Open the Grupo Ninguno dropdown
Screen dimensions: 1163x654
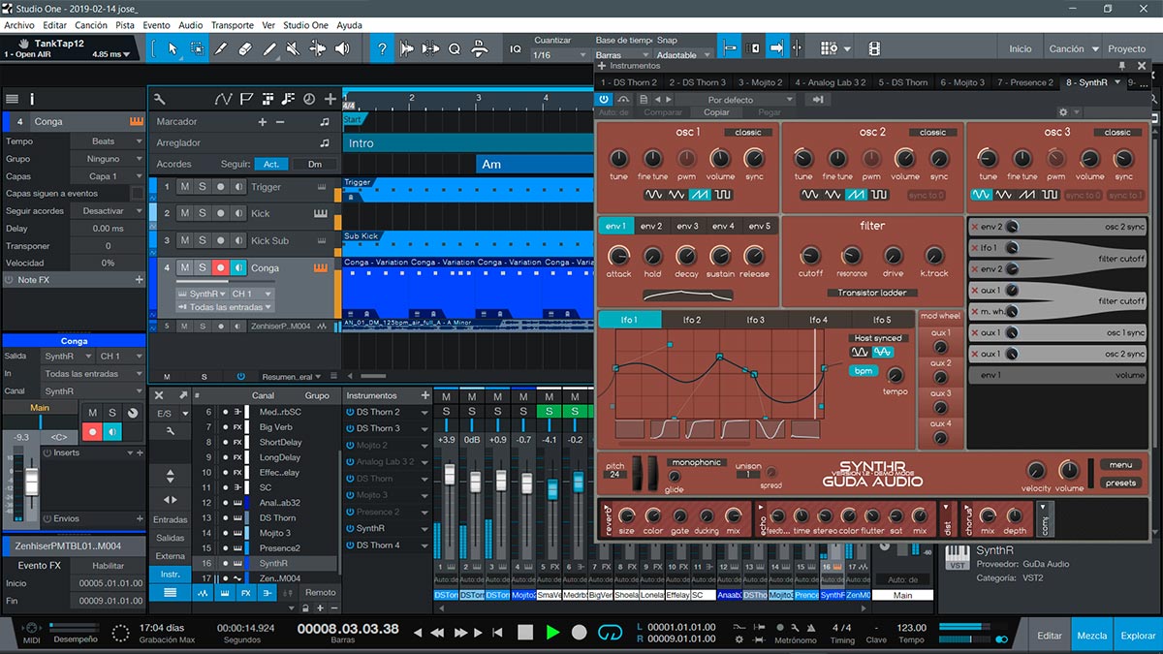108,159
